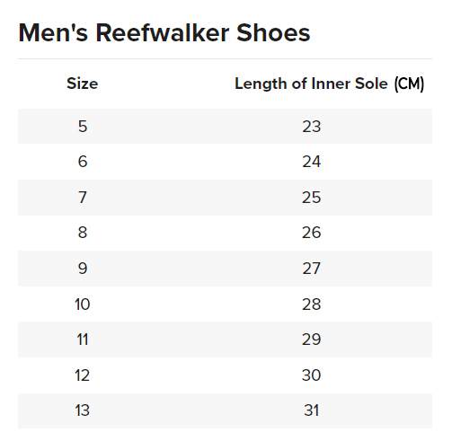This screenshot has height=441, width=452.
Task: Select size 5 in the table
Action: click(x=83, y=127)
